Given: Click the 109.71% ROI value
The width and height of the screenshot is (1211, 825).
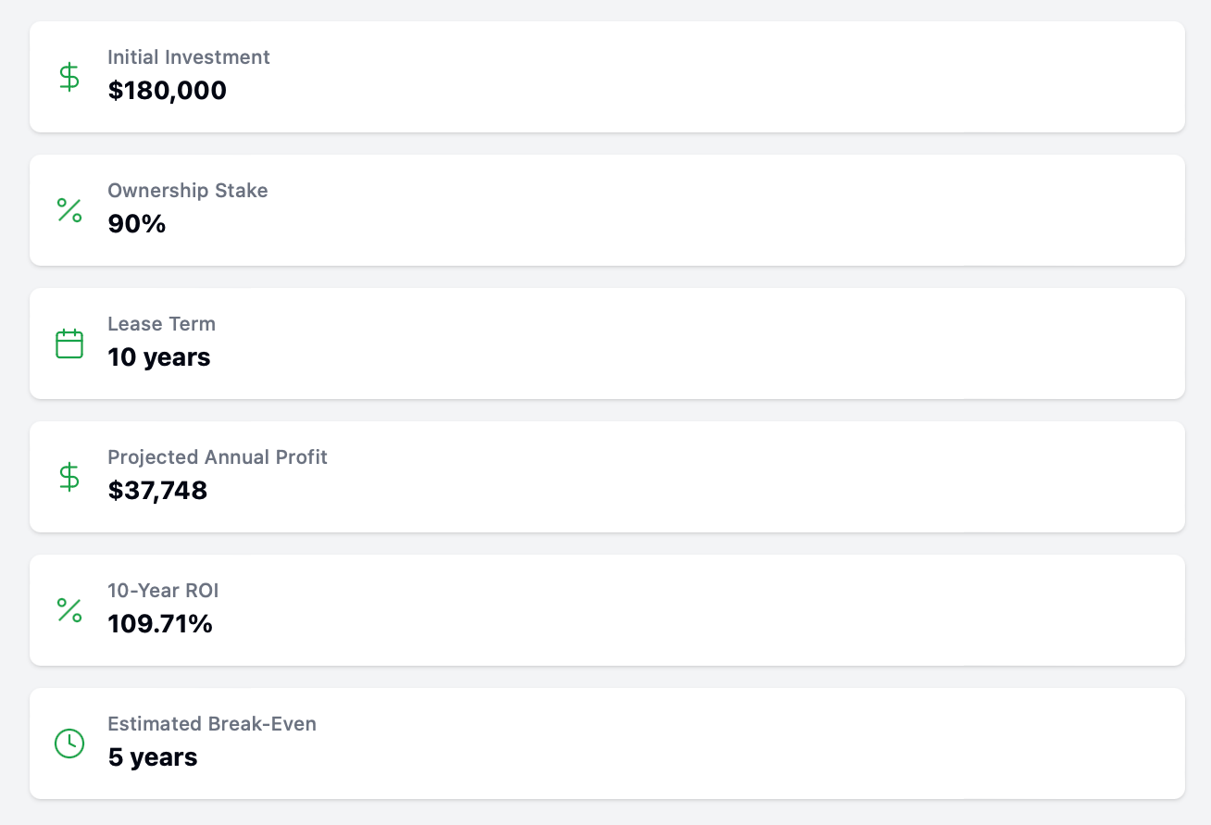Looking at the screenshot, I should coord(160,624).
